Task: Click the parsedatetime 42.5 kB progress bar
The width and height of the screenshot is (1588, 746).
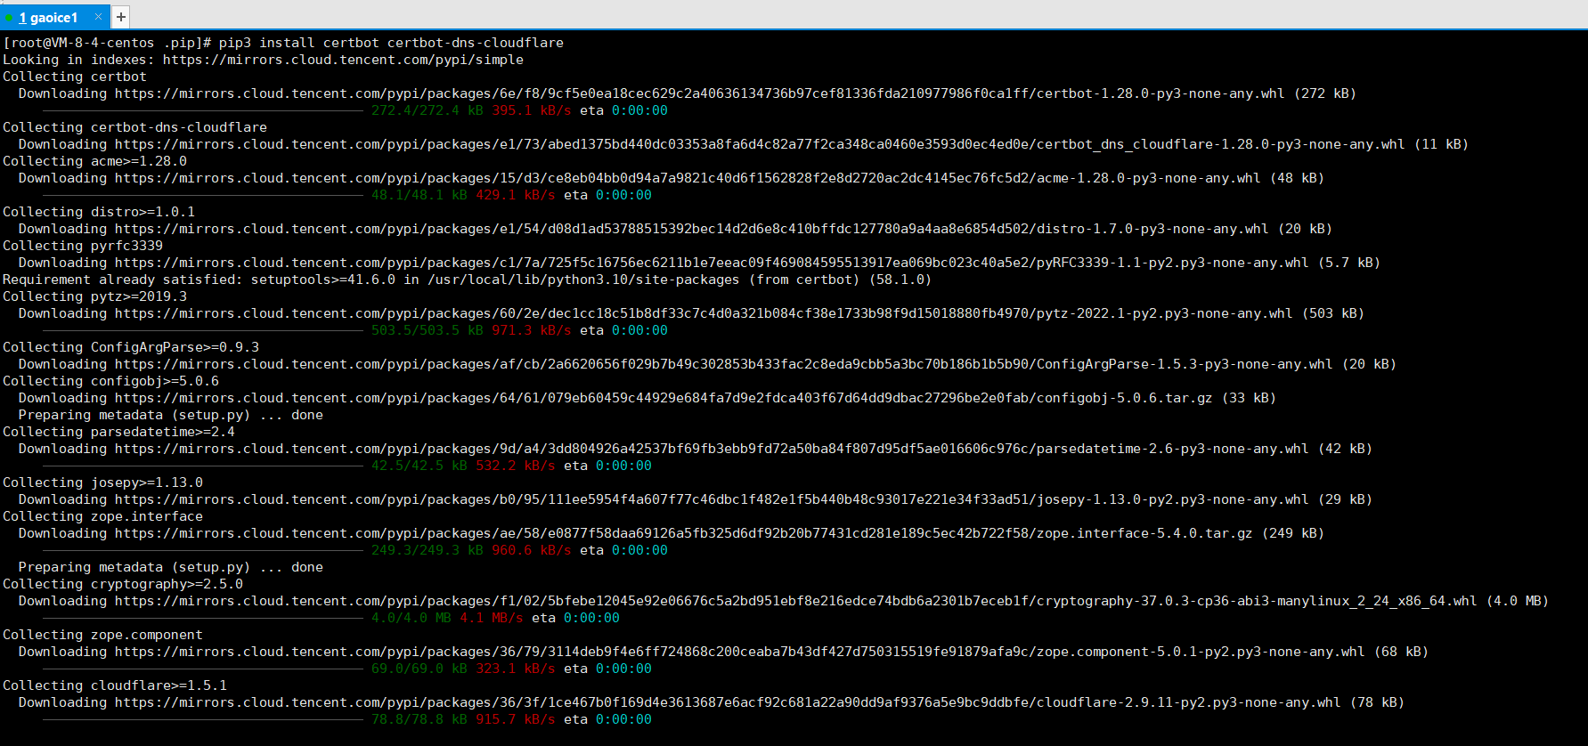Action: click(190, 466)
